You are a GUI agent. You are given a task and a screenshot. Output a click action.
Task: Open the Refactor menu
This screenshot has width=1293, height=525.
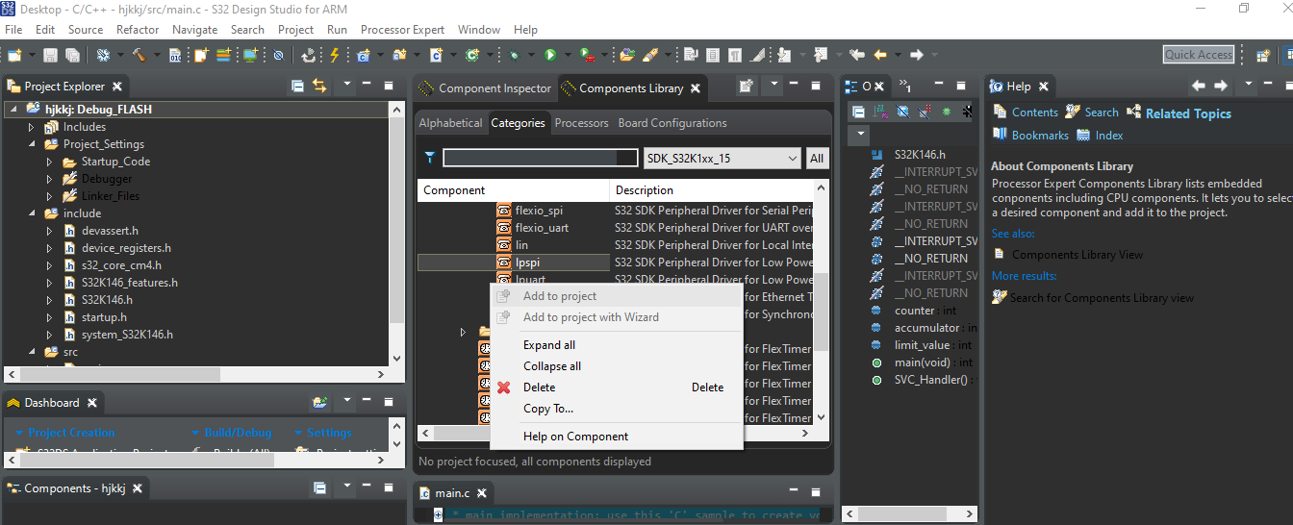coord(138,30)
